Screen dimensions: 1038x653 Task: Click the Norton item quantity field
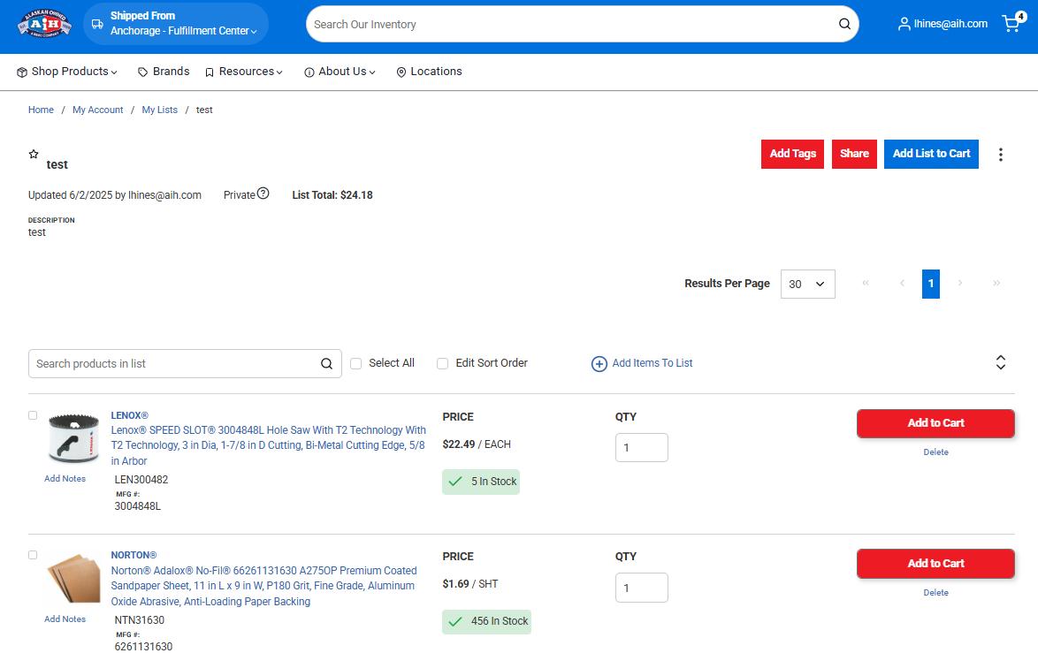642,588
